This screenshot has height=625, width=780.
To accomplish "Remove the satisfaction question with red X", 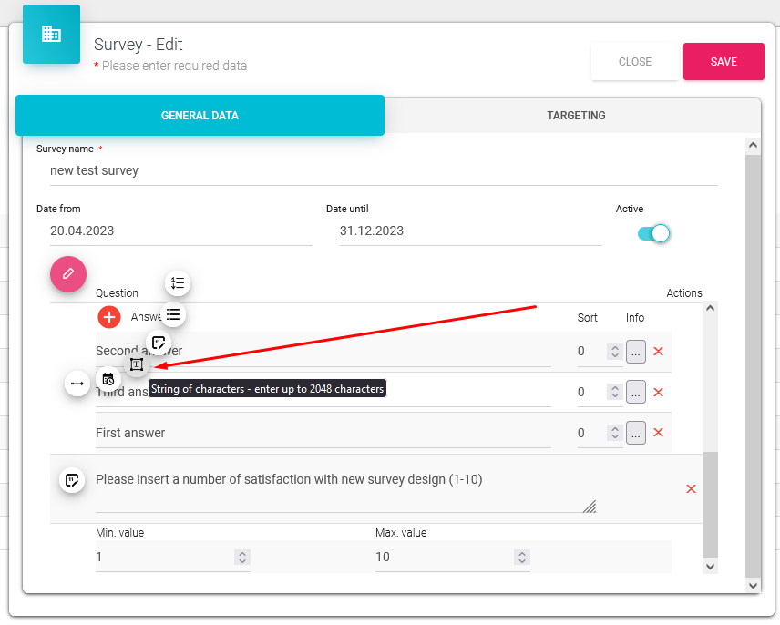I will point(691,489).
